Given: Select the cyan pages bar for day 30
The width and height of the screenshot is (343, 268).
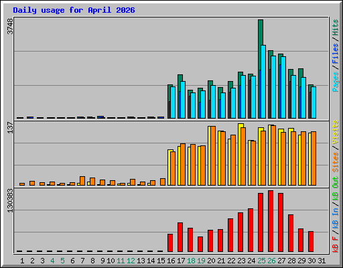Looking at the screenshot, I should [x=314, y=103].
